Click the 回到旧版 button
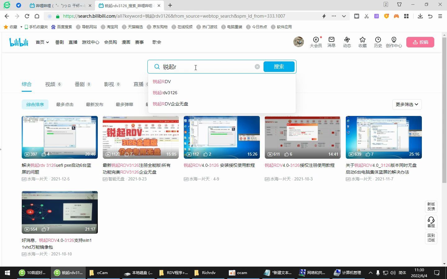The image size is (447, 279). pyautogui.click(x=431, y=238)
